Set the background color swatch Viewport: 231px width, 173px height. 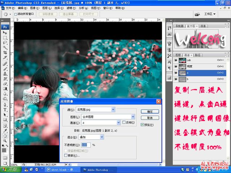point(7,152)
